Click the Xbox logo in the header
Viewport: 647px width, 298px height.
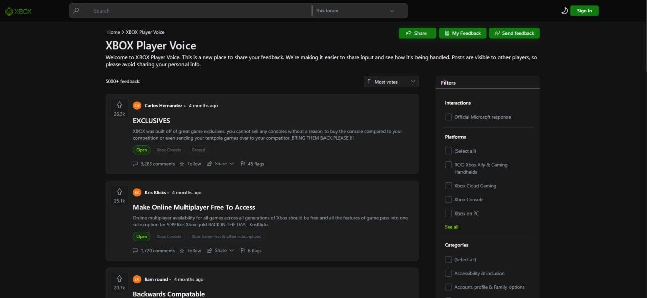[x=18, y=11]
